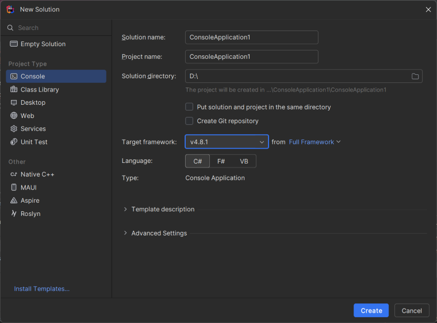Screen dimensions: 437x323
Task: Switch language to F#
Action: pos(221,161)
